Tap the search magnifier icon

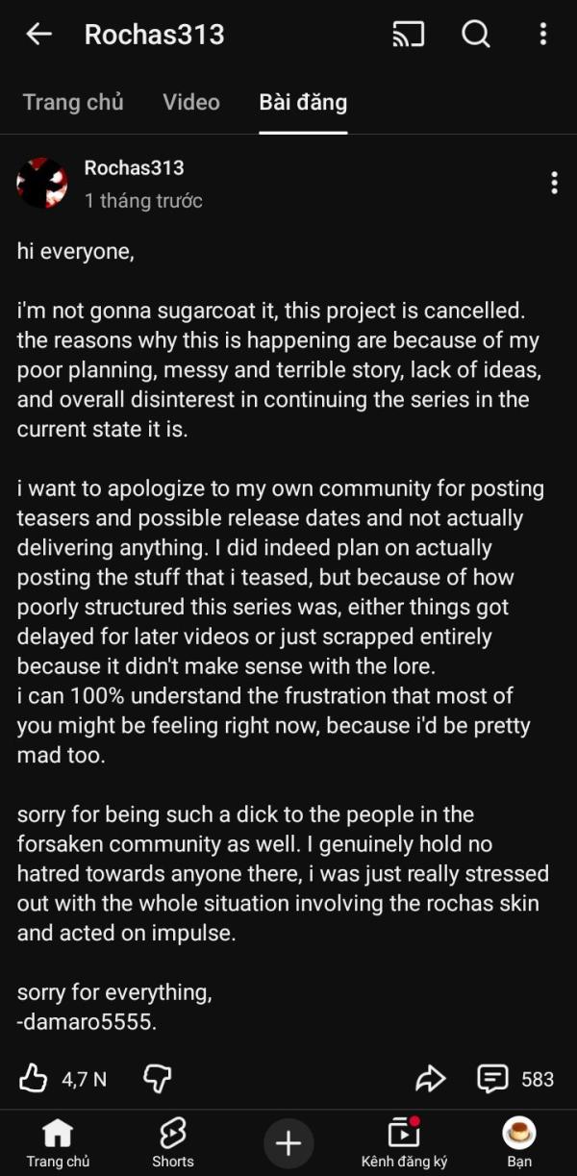tap(476, 35)
